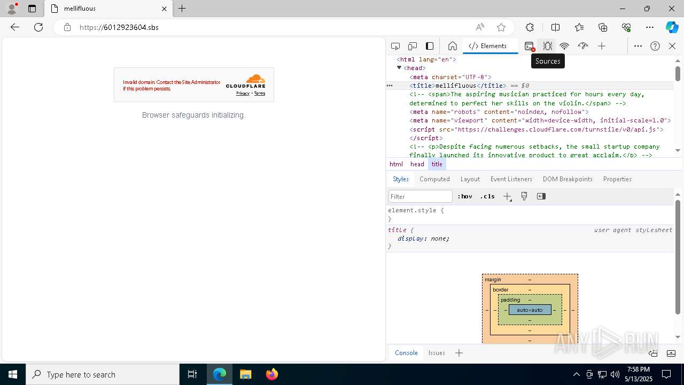Image resolution: width=684 pixels, height=385 pixels.
Task: Go back in the browser
Action: tap(14, 27)
